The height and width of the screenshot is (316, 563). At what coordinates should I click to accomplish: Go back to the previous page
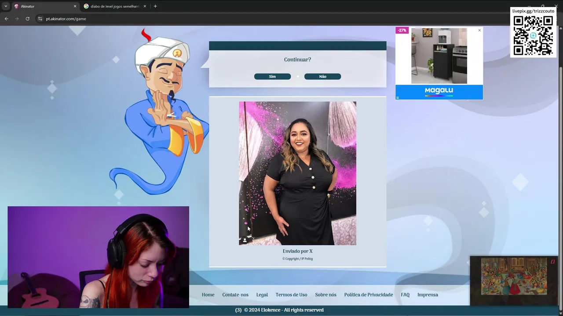[6, 19]
